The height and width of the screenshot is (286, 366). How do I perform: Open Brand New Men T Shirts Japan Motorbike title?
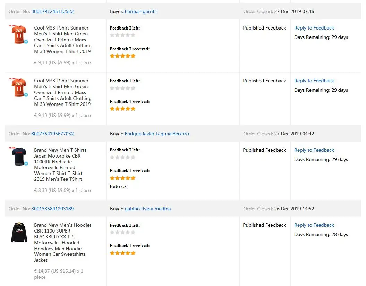pos(60,165)
